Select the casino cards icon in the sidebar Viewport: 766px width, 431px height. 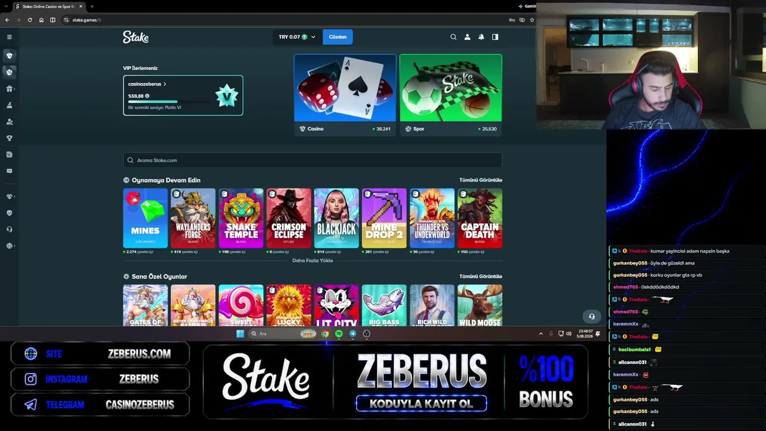(x=9, y=56)
